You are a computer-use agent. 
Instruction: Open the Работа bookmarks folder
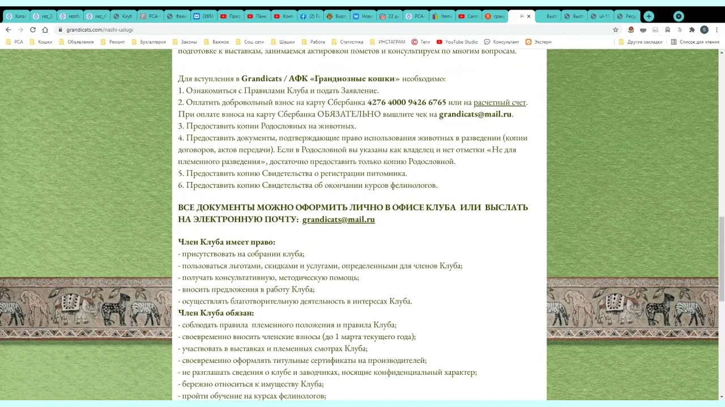point(314,42)
